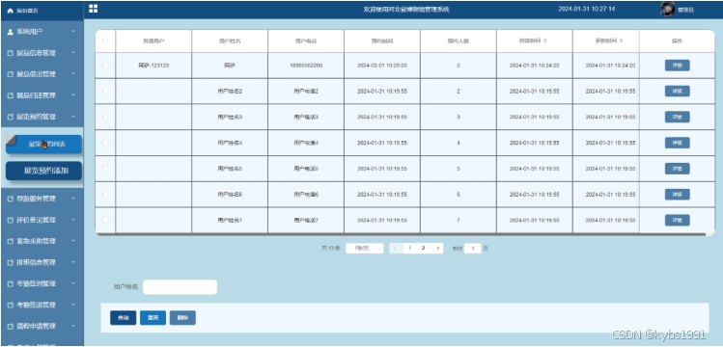Viewport: 723px width, 347px height.
Task: Expand 展品归还管理 using its chevron
Action: pos(73,95)
